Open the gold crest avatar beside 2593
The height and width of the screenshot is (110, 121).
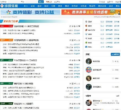tap(89, 78)
